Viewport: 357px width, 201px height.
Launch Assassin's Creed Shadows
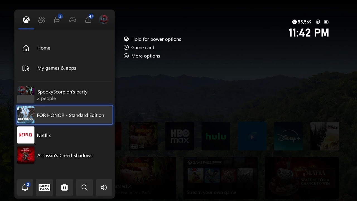pos(64,155)
